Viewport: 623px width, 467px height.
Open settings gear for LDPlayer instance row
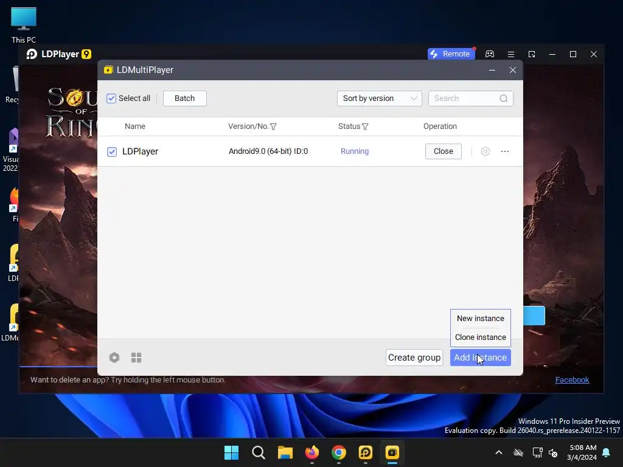(x=485, y=151)
